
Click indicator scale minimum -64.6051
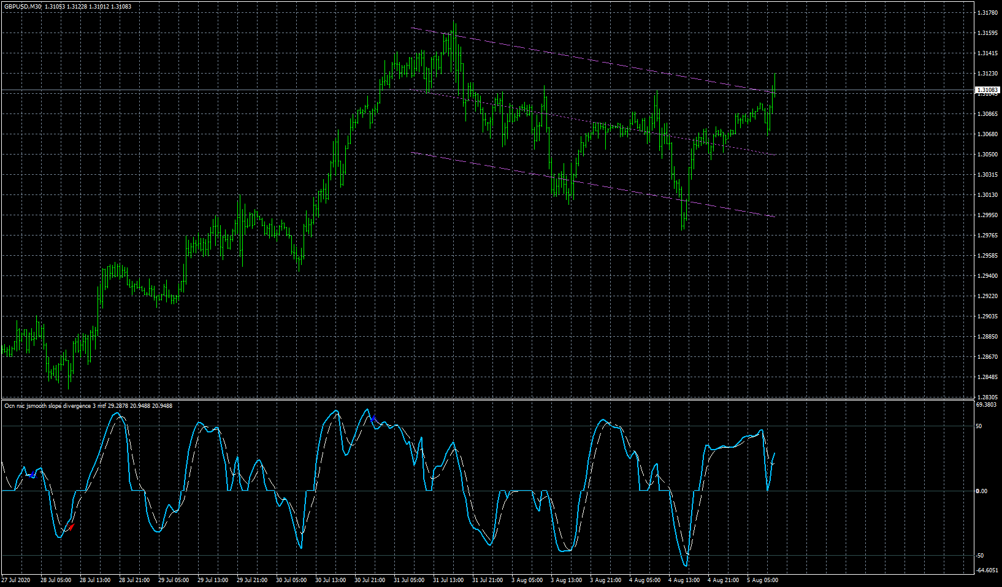[986, 570]
